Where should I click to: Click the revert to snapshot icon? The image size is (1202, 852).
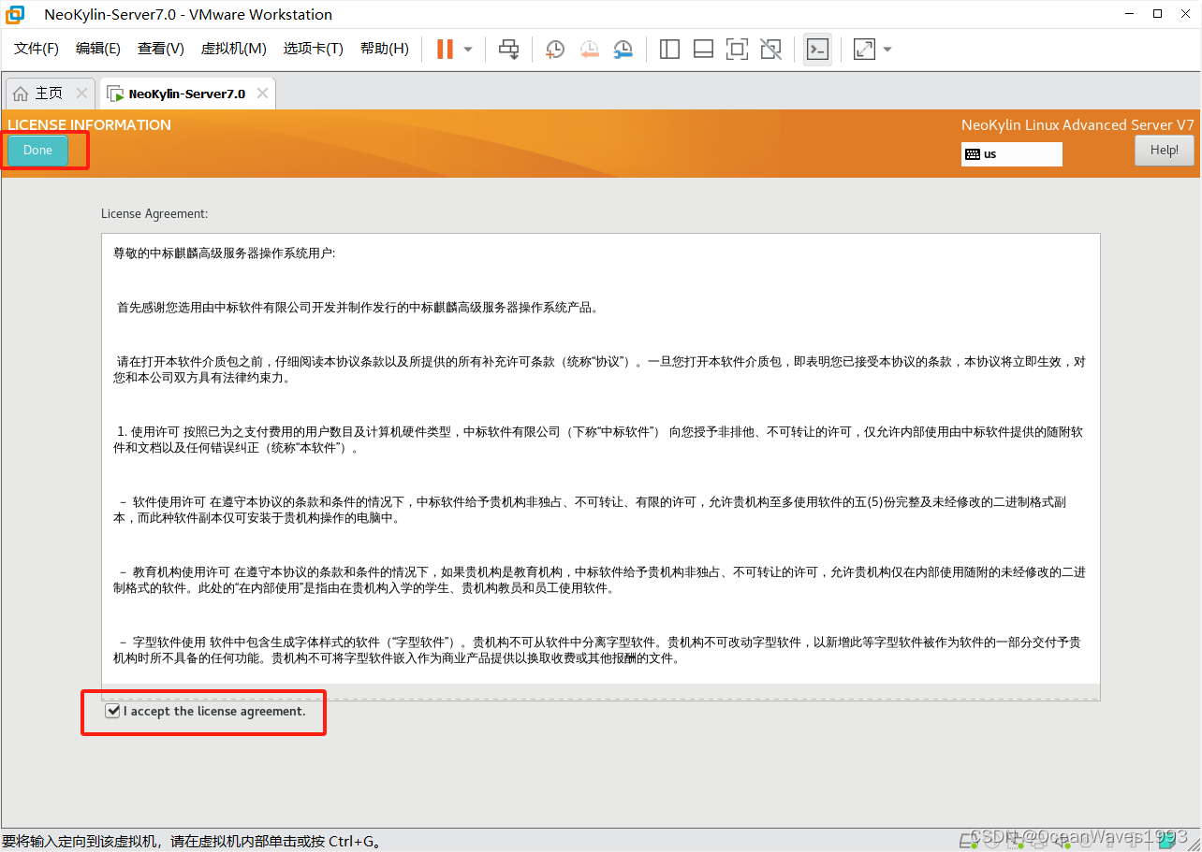589,49
